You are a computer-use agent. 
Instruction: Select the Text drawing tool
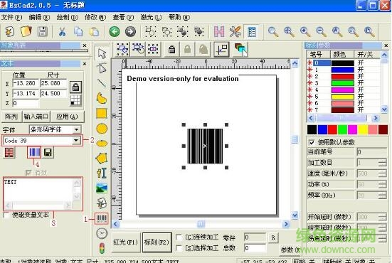click(102, 173)
